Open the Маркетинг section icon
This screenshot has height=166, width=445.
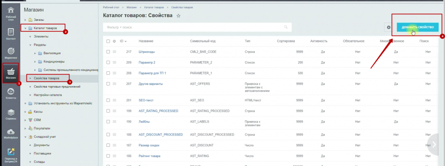11,53
